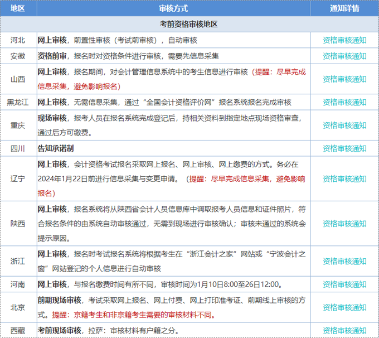Screen dimensions: 379x338
Task: Click the 安徽 region cell
Action: tap(18, 56)
